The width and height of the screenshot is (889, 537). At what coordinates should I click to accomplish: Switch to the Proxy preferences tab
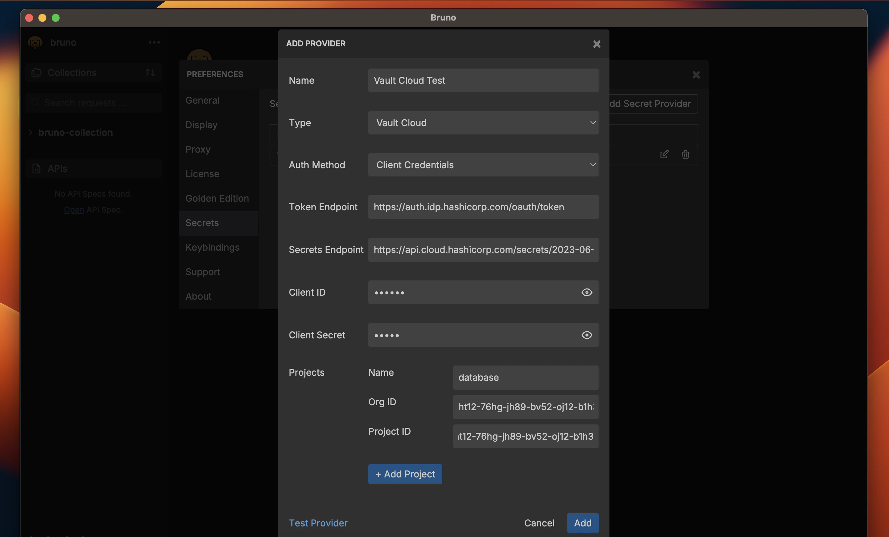pos(198,149)
